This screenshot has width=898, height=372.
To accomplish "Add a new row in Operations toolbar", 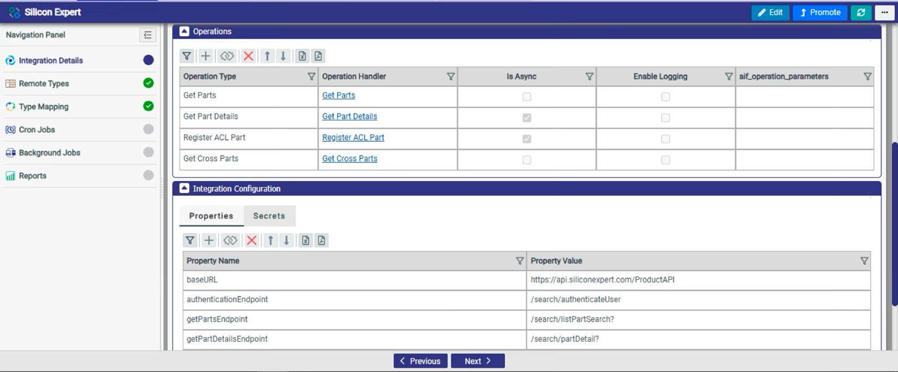I will (206, 56).
